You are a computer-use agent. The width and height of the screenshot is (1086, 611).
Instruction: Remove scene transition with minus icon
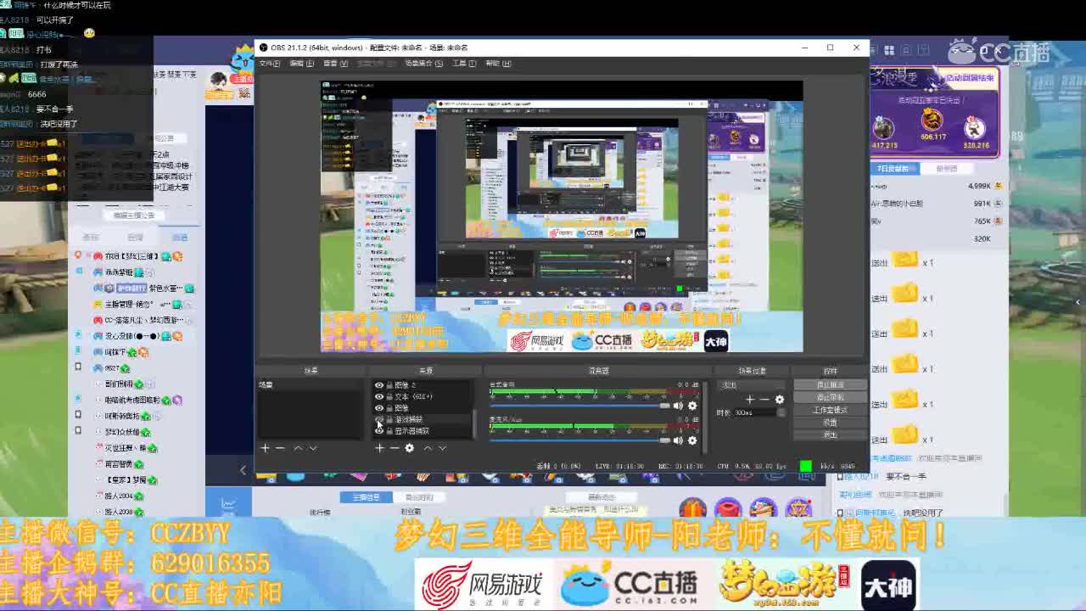coord(764,399)
